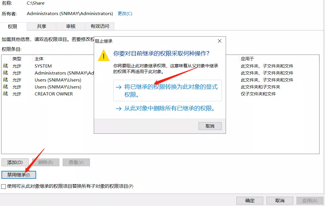Viewport: 325px width, 206px height.
Task: Click the user icon beside Administrators entry
Action: point(6,73)
